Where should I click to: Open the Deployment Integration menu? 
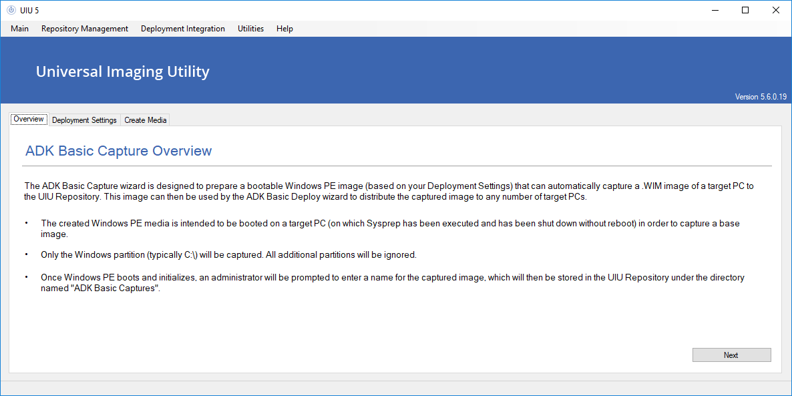[x=183, y=29]
